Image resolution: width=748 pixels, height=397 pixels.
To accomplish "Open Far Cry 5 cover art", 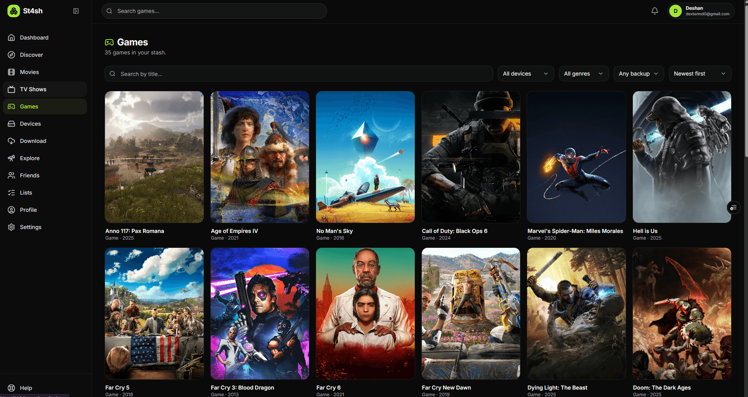I will [x=154, y=314].
